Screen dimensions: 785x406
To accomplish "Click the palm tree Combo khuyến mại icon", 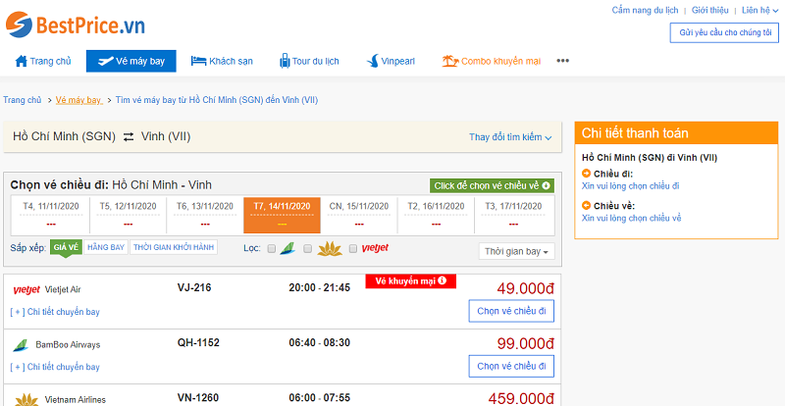I will pyautogui.click(x=450, y=61).
